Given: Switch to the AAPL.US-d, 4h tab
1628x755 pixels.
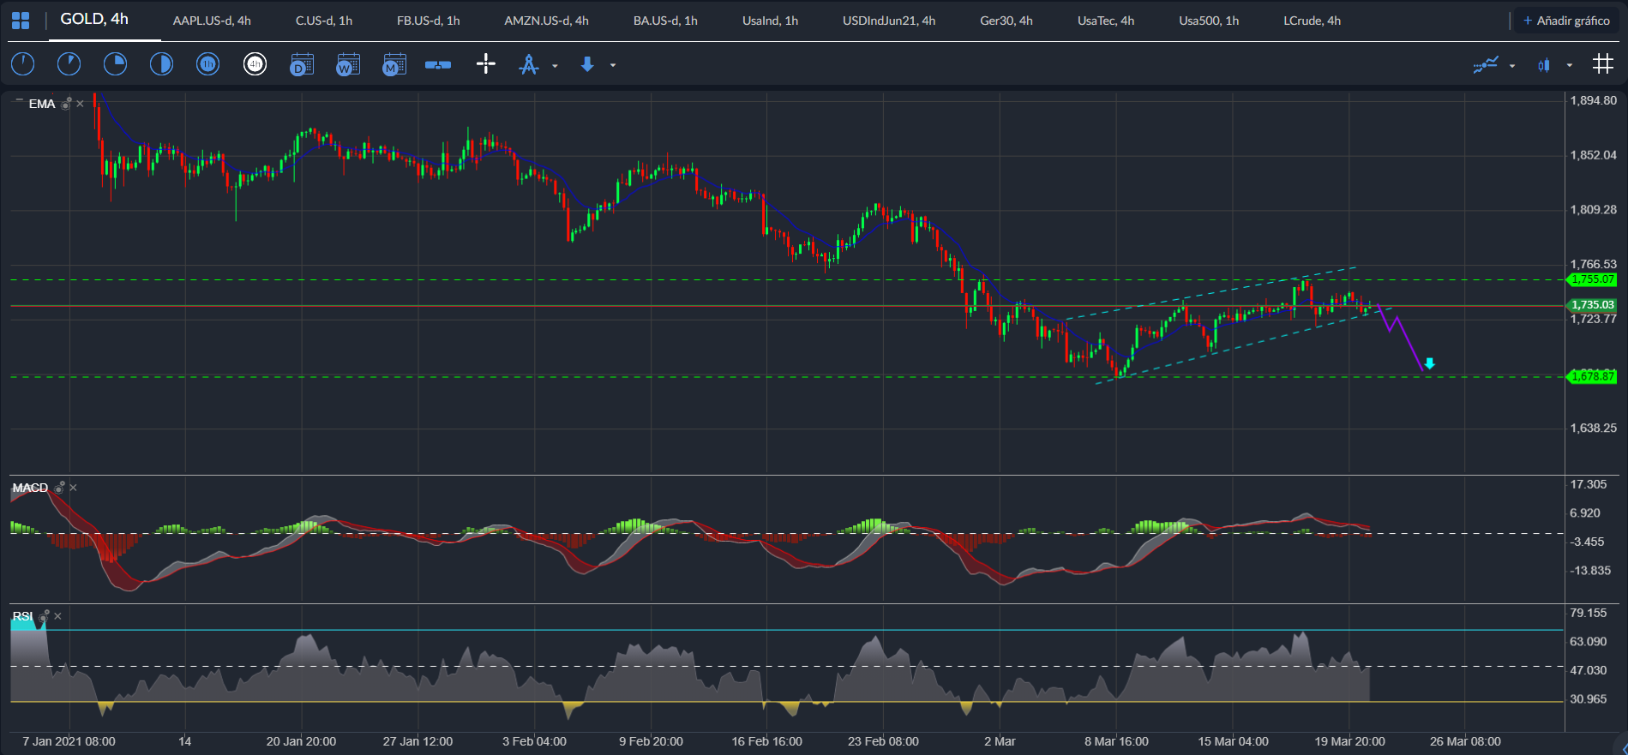Looking at the screenshot, I should click(x=212, y=21).
